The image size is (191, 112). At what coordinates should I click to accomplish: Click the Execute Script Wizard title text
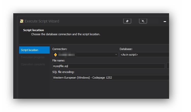[x=42, y=21]
